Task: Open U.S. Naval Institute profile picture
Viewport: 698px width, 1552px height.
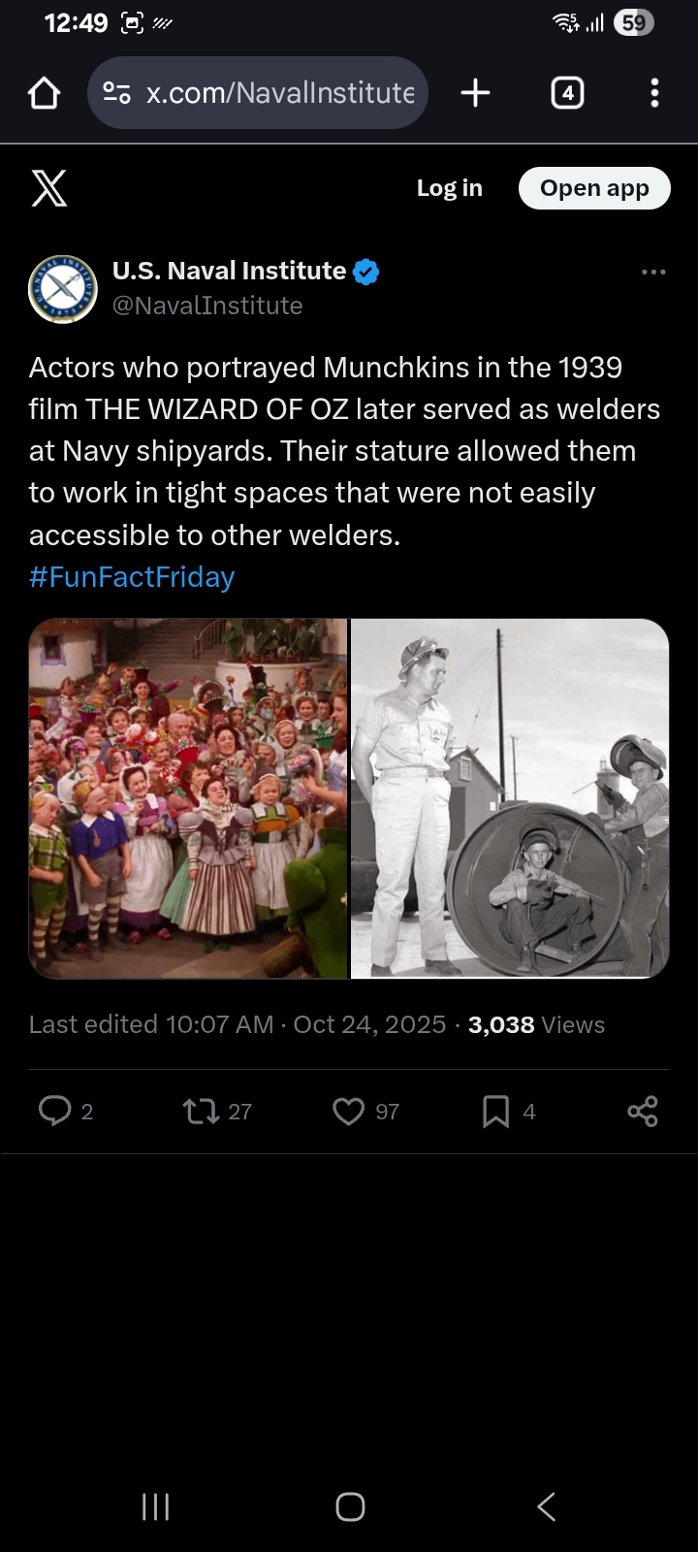Action: pyautogui.click(x=63, y=289)
